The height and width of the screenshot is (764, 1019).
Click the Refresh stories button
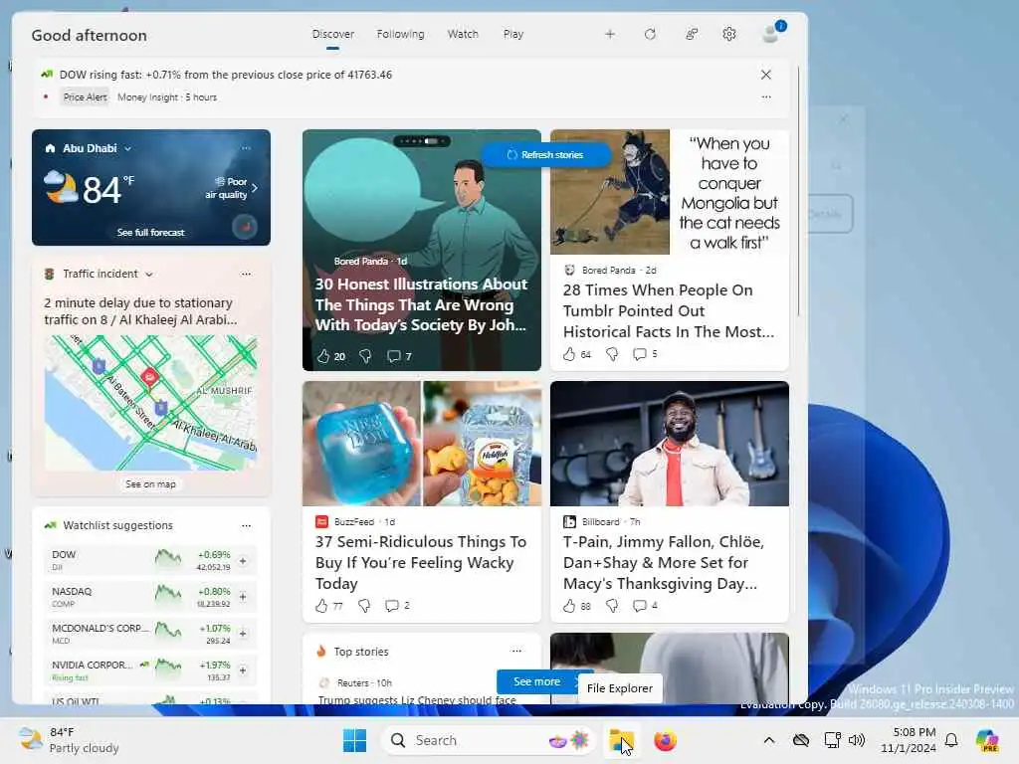click(546, 154)
